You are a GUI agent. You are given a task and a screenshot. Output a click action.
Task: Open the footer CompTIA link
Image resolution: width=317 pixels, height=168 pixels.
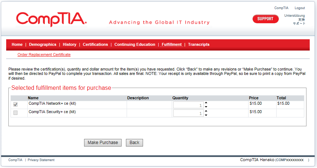coord(15,160)
